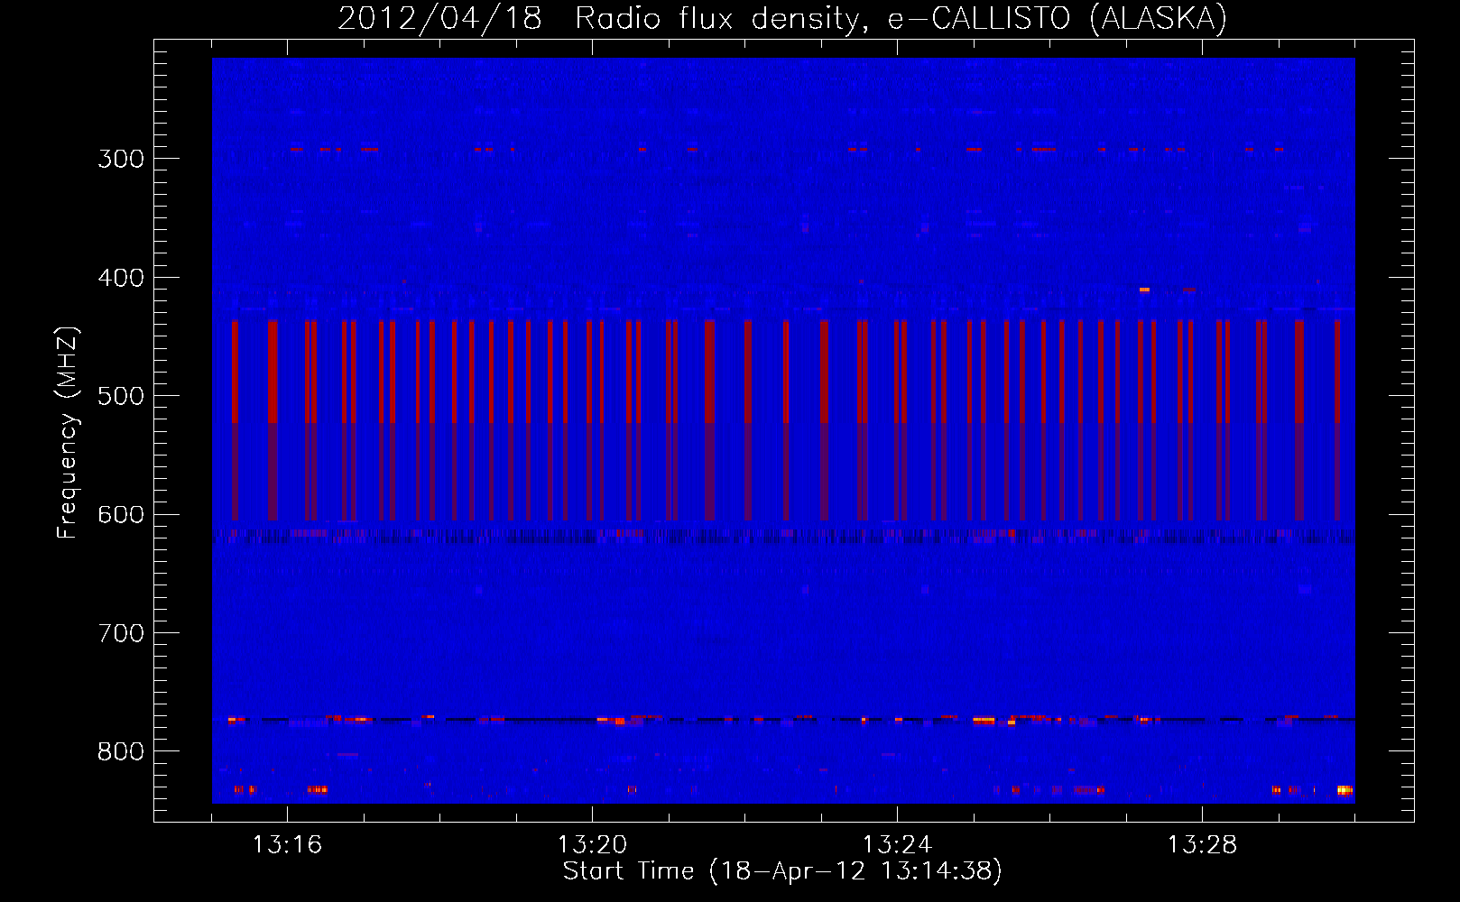Click the 13:28 time tick label
1460x902 pixels.
point(1202,845)
